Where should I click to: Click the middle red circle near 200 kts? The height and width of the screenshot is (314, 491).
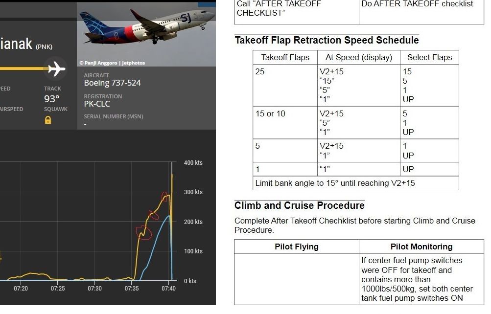153,215
